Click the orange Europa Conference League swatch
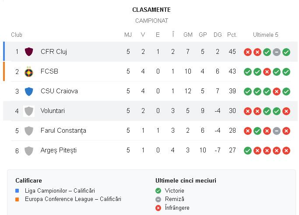The image size is (299, 215). (x=17, y=199)
